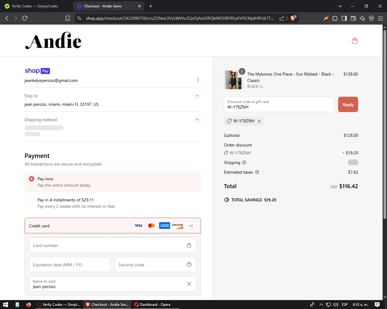Image resolution: width=387 pixels, height=309 pixels.
Task: Click the Discover card logo
Action: coord(178,226)
